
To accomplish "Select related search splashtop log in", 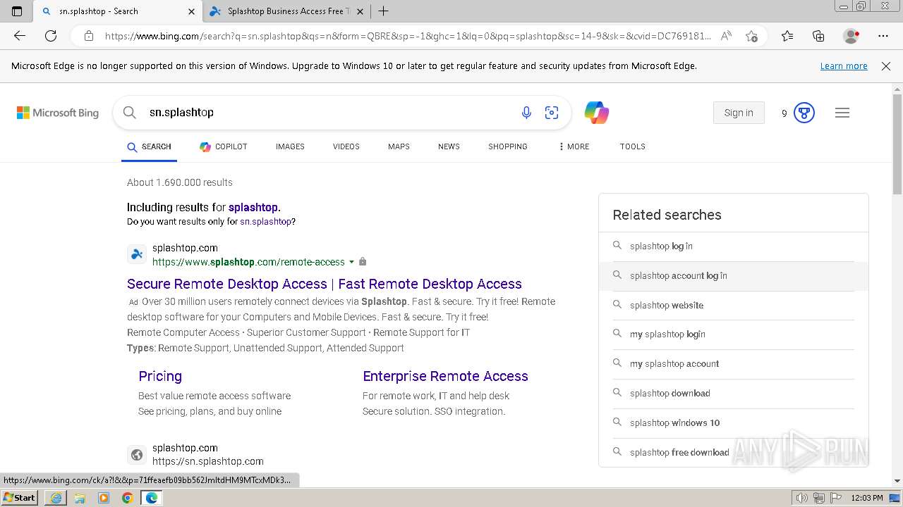I will click(733, 246).
